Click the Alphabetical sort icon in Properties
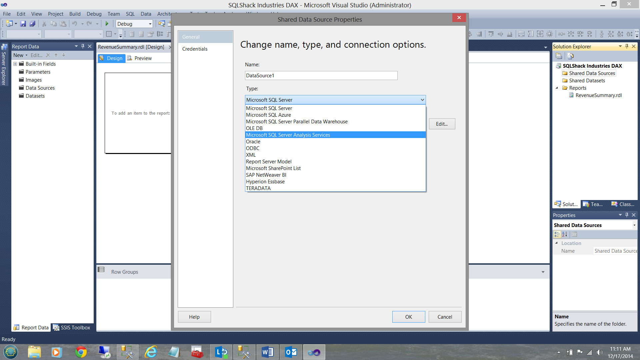Screen dimensions: 640x360 565,234
